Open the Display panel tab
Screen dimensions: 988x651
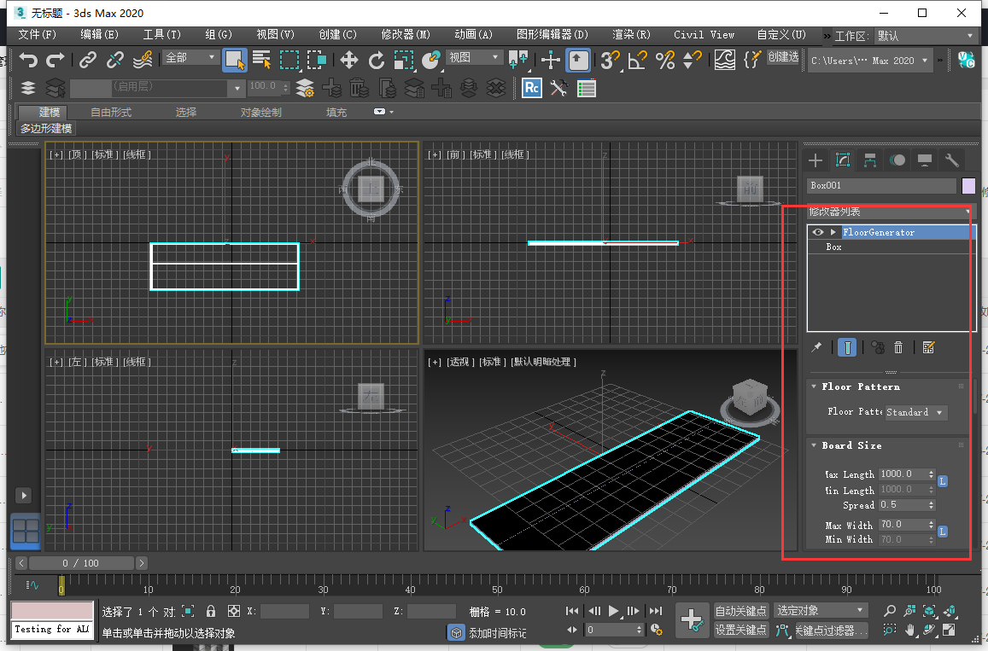click(924, 160)
